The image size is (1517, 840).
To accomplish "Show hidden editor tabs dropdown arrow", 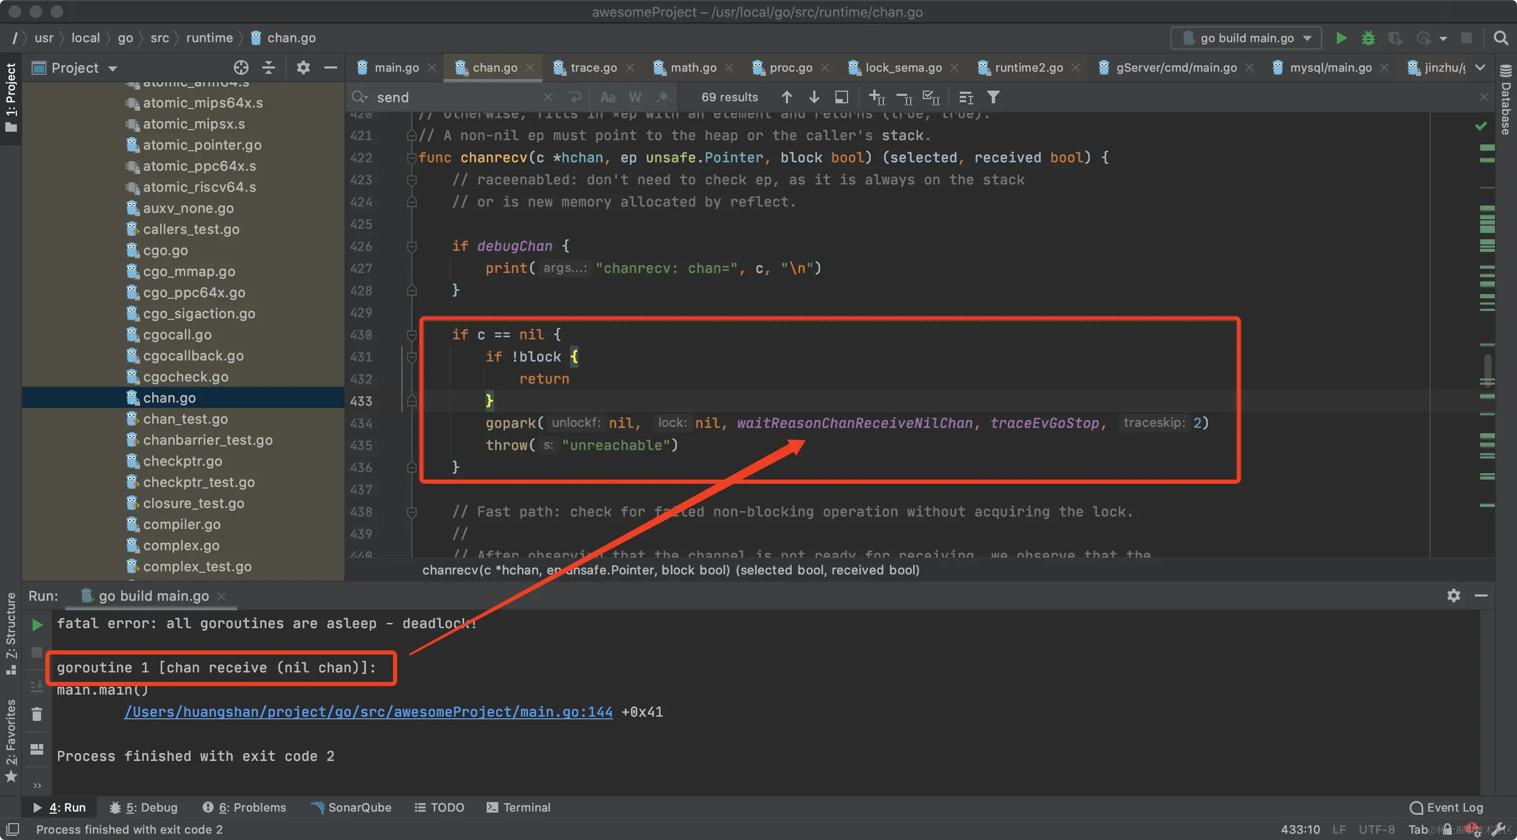I will (x=1480, y=68).
